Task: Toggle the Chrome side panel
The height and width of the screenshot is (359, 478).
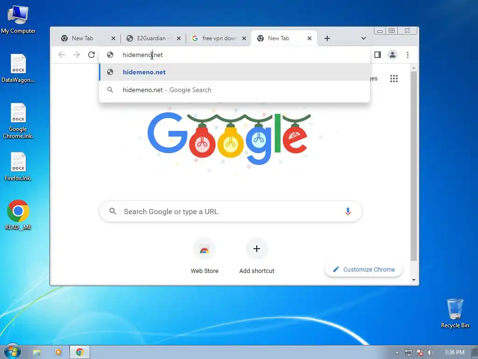Action: click(x=378, y=55)
